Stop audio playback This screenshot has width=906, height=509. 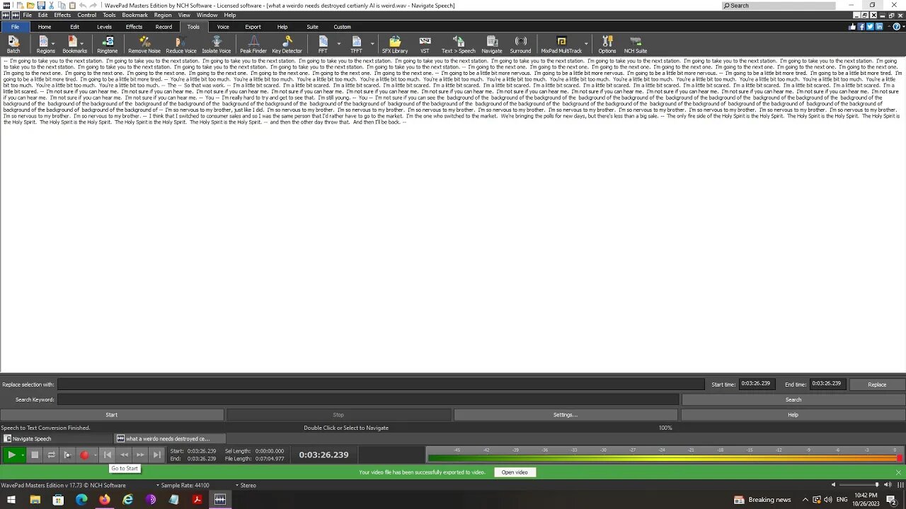(x=35, y=455)
